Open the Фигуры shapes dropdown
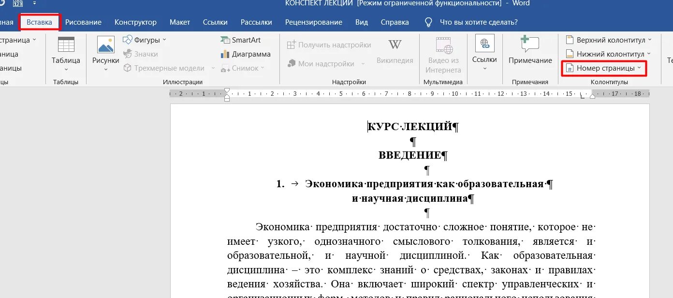 pos(145,40)
